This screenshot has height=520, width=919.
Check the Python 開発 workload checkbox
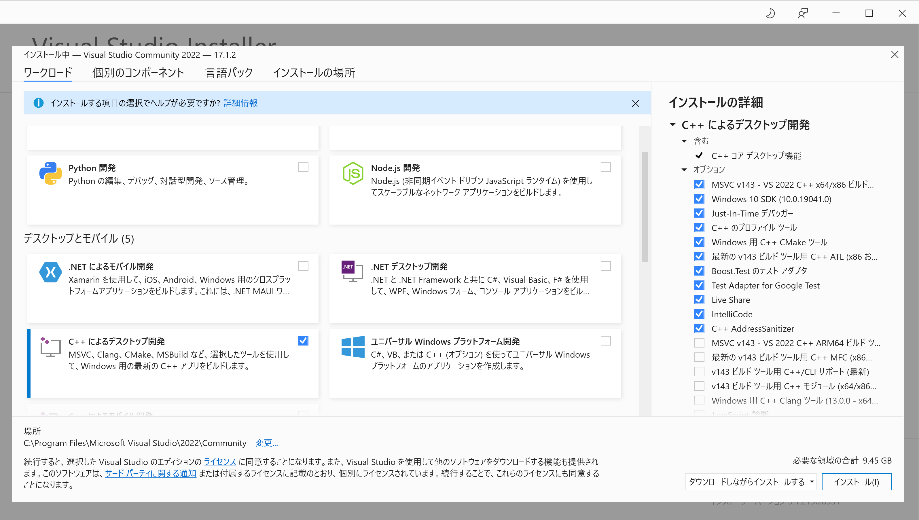coord(303,167)
